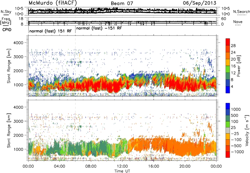Click the gray -25 to 25 velocity segment
Screen dimensions: 250x173
(x=228, y=130)
